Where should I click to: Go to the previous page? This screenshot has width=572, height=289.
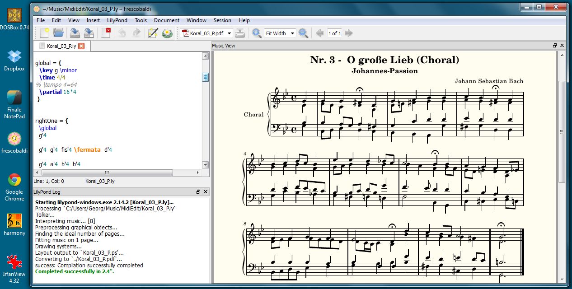(319, 33)
